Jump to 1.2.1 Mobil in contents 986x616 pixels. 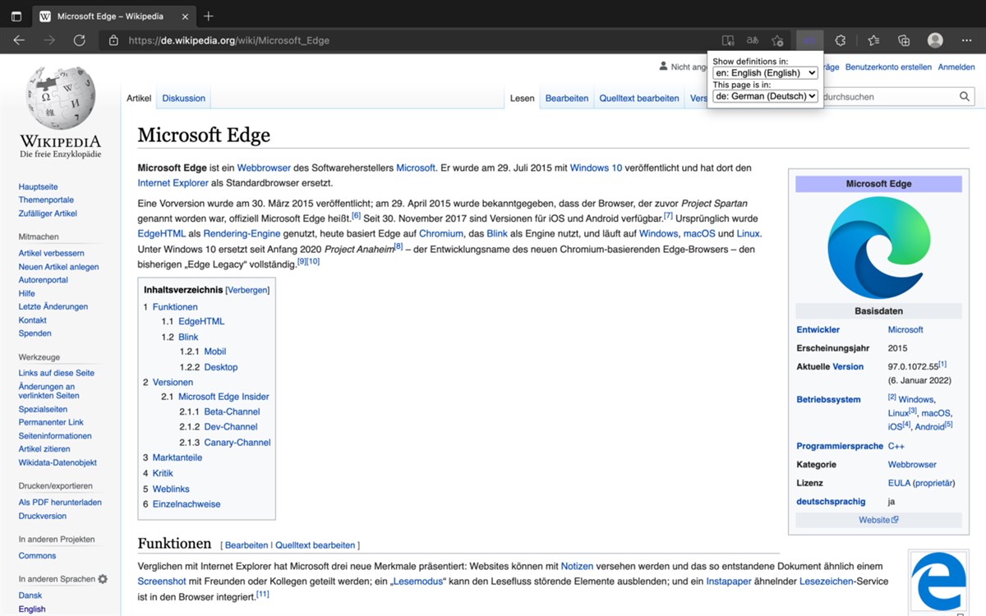coord(203,352)
